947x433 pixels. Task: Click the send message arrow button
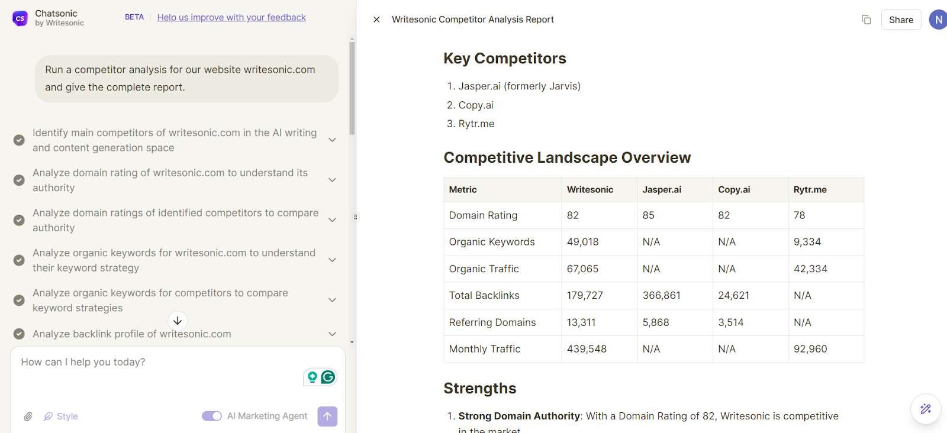(327, 416)
